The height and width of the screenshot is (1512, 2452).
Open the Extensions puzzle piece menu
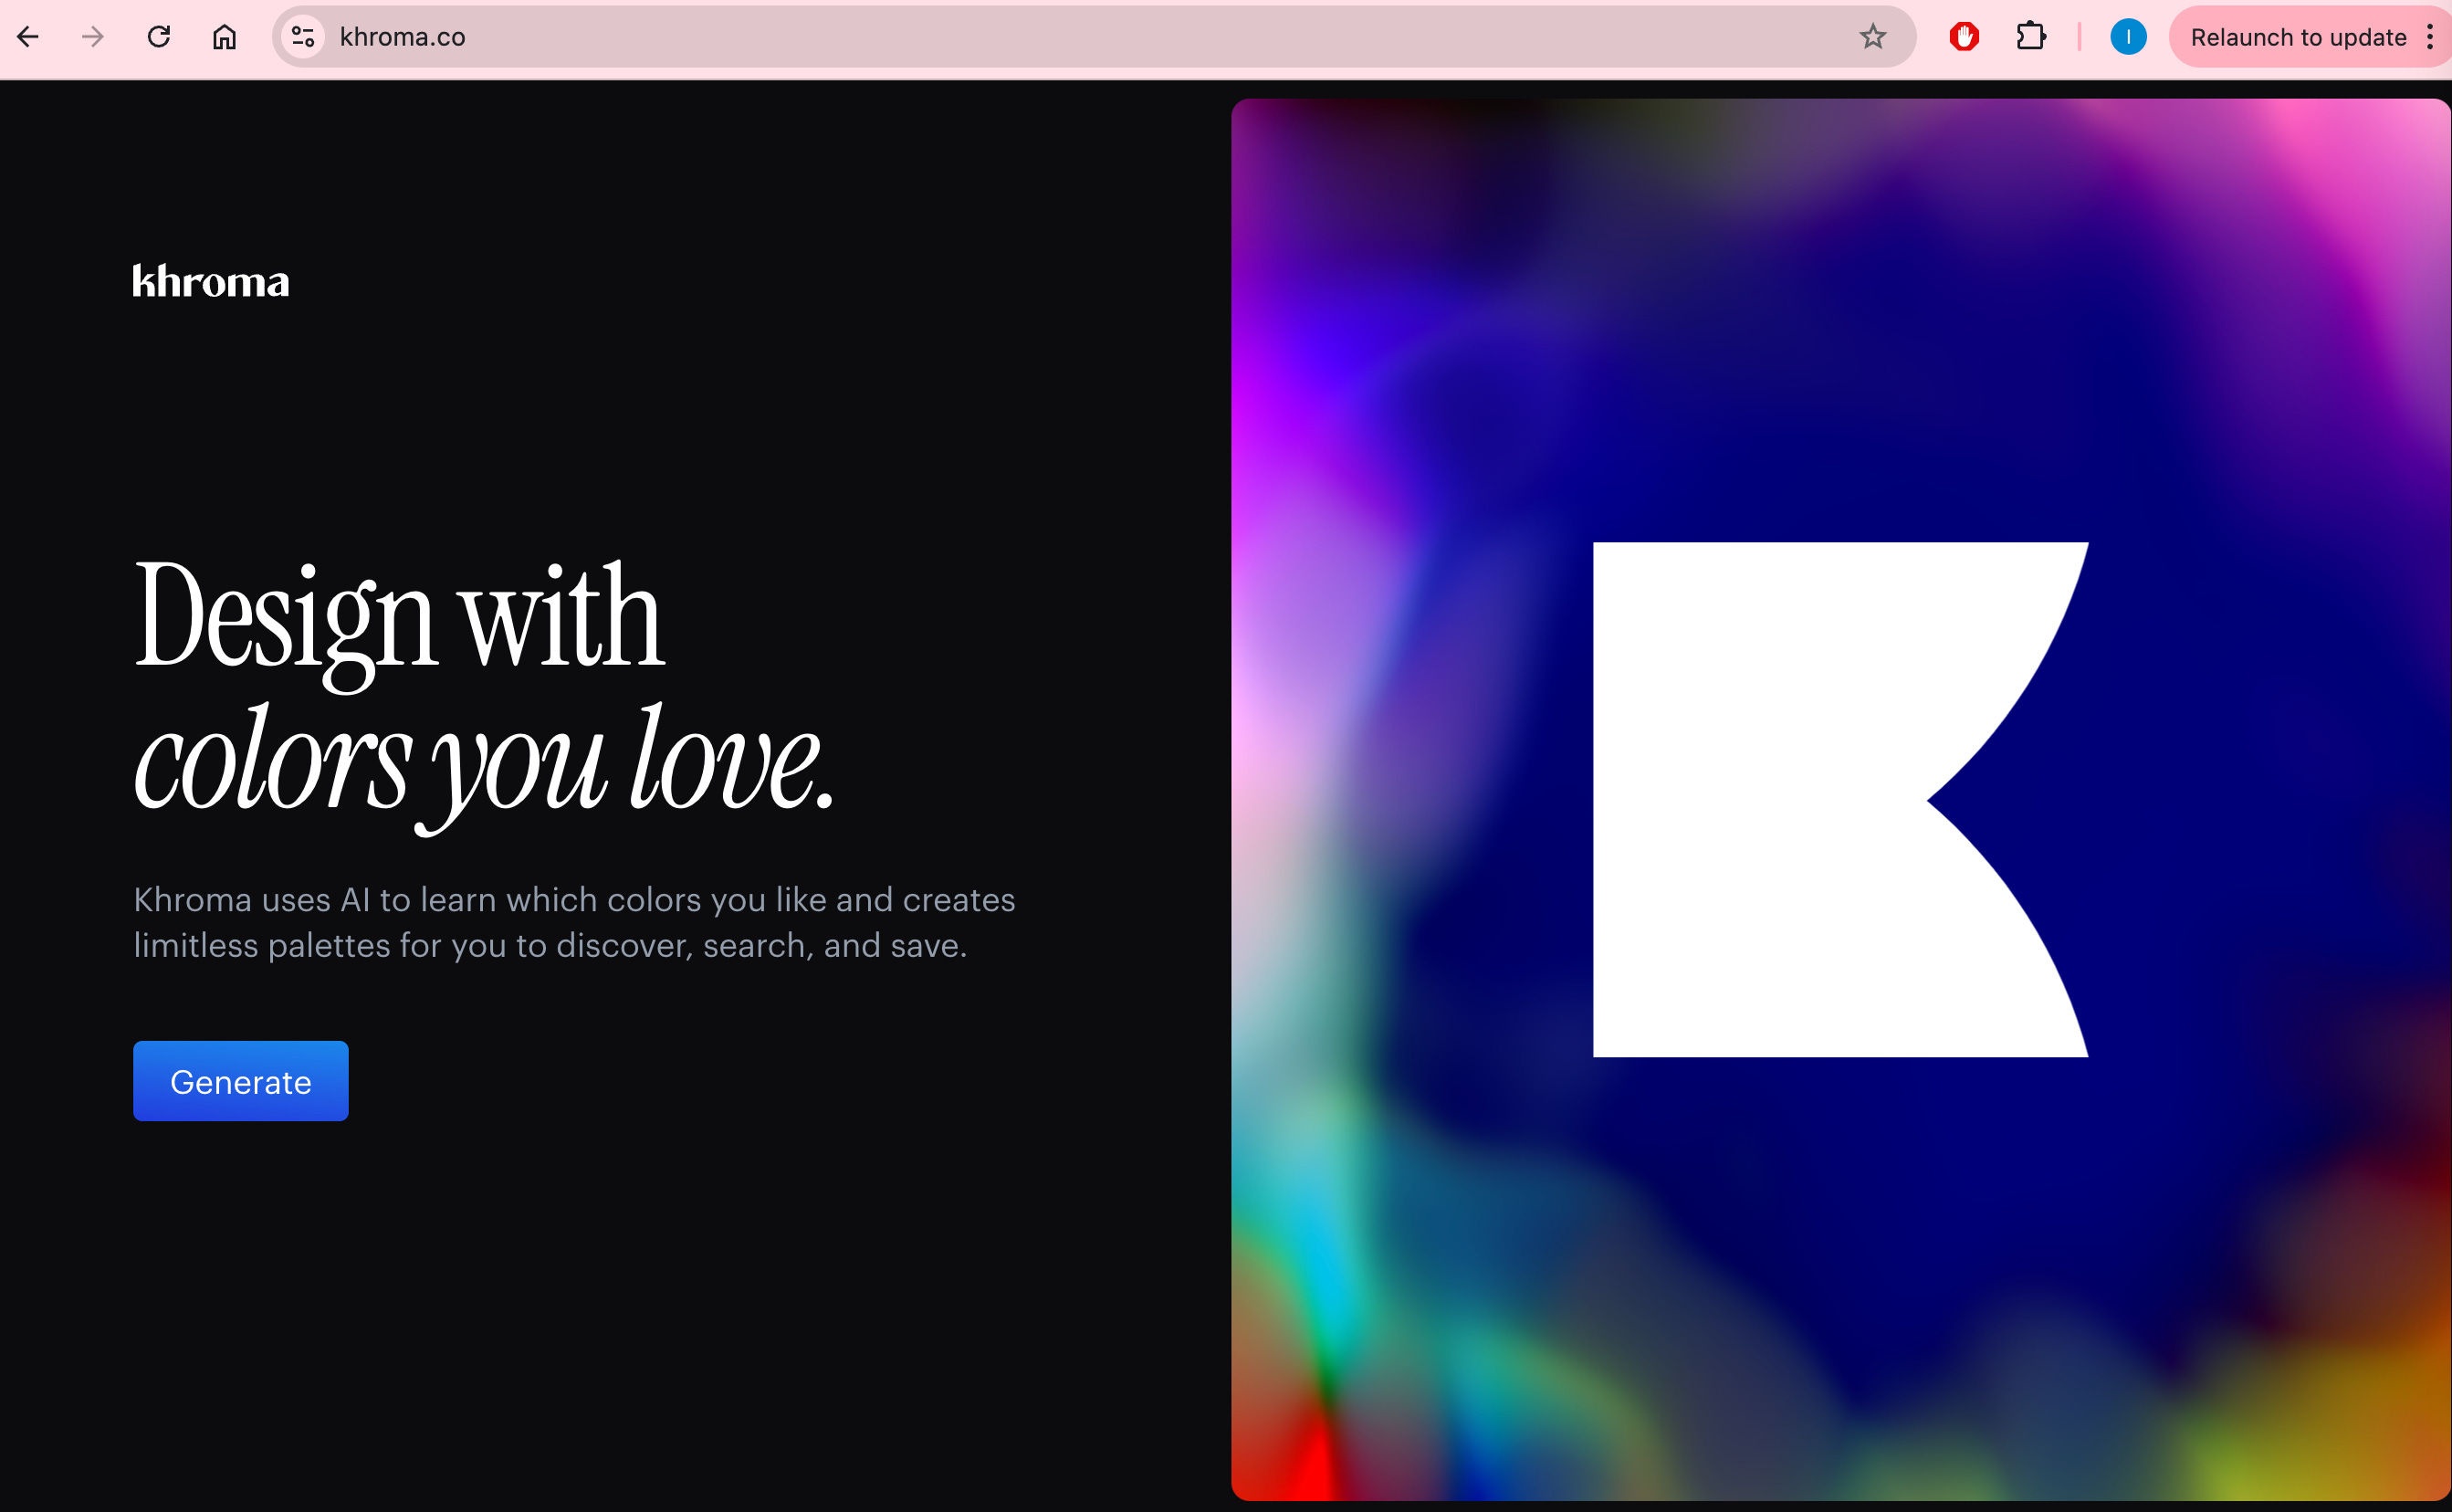[x=2030, y=37]
